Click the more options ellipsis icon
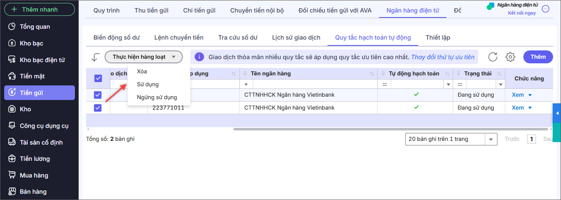This screenshot has width=561, height=200. click(546, 9)
